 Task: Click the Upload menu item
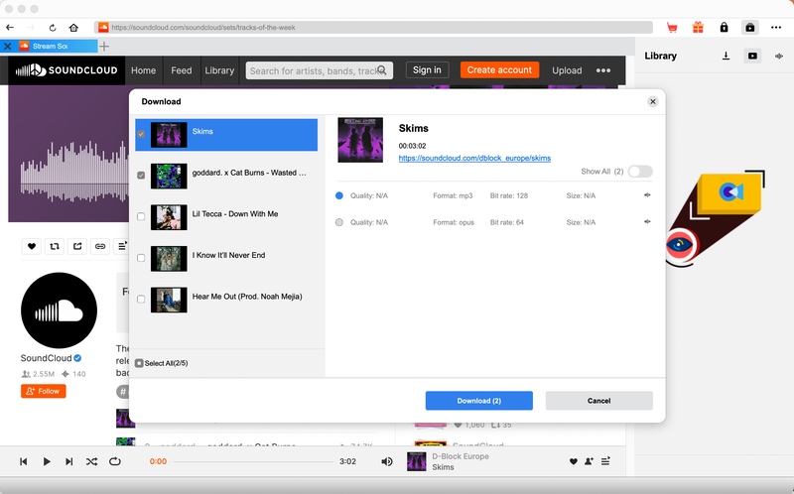[567, 70]
